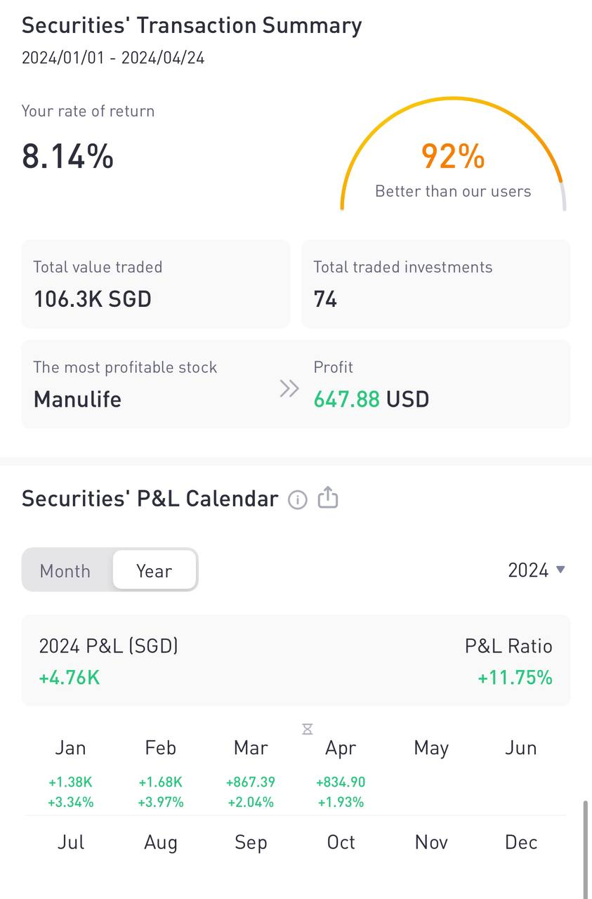Viewport: 592px width, 899px height.
Task: Open the Total traded investments card
Action: coord(435,284)
